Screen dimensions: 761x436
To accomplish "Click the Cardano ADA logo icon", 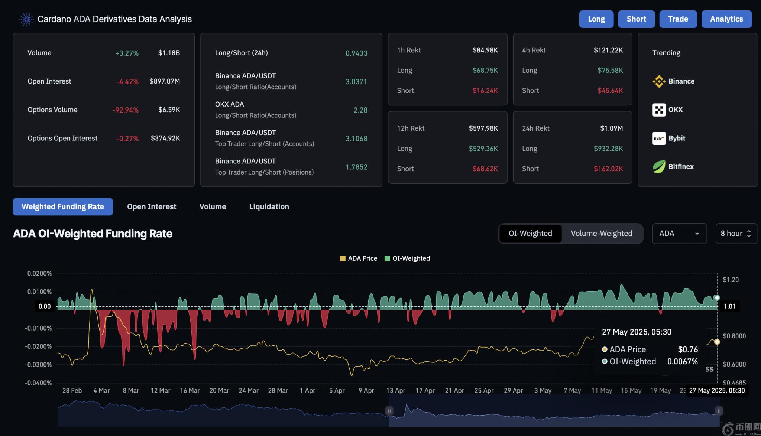I will click(26, 19).
